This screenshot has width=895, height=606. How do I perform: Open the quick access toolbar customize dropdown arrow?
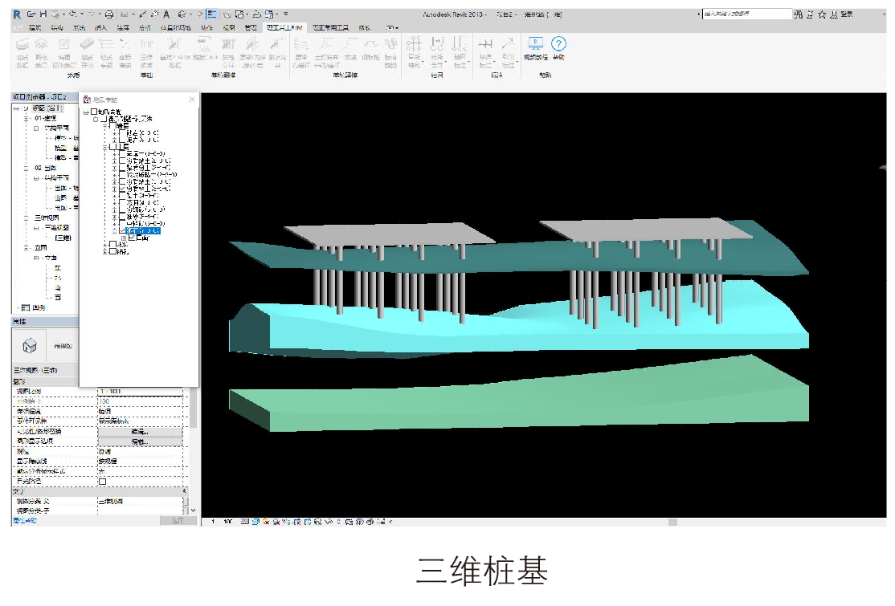click(x=285, y=14)
